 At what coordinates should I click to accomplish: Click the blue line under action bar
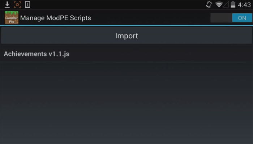(x=126, y=25)
